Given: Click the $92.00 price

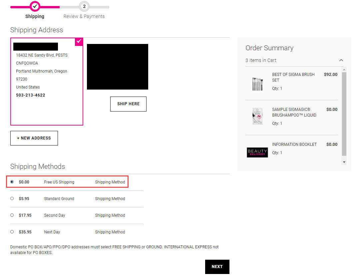Looking at the screenshot, I should (x=331, y=75).
